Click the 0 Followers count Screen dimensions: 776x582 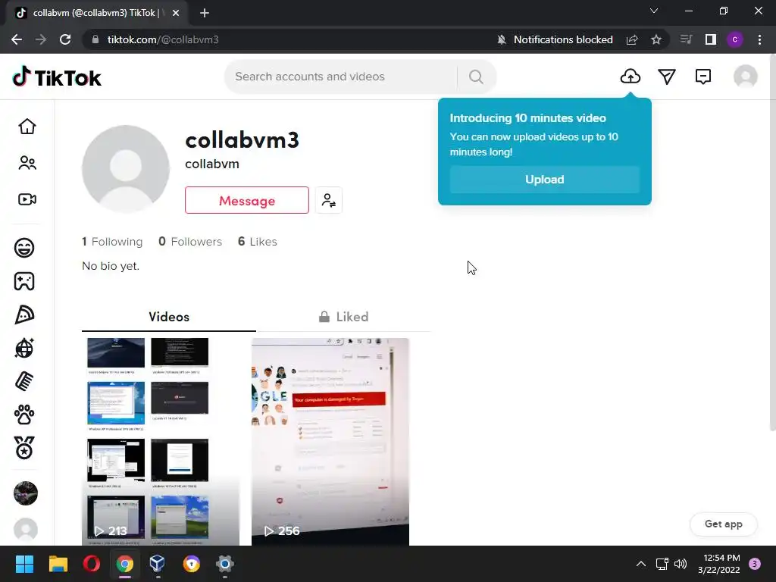190,242
